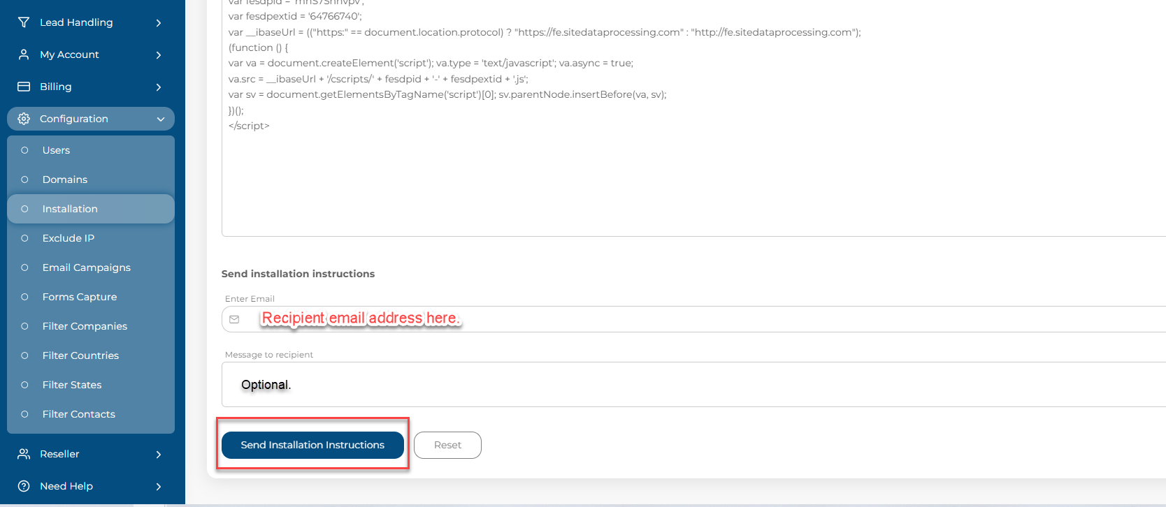Click the circle bullet beside Filter Companies
The image size is (1166, 507).
(24, 326)
